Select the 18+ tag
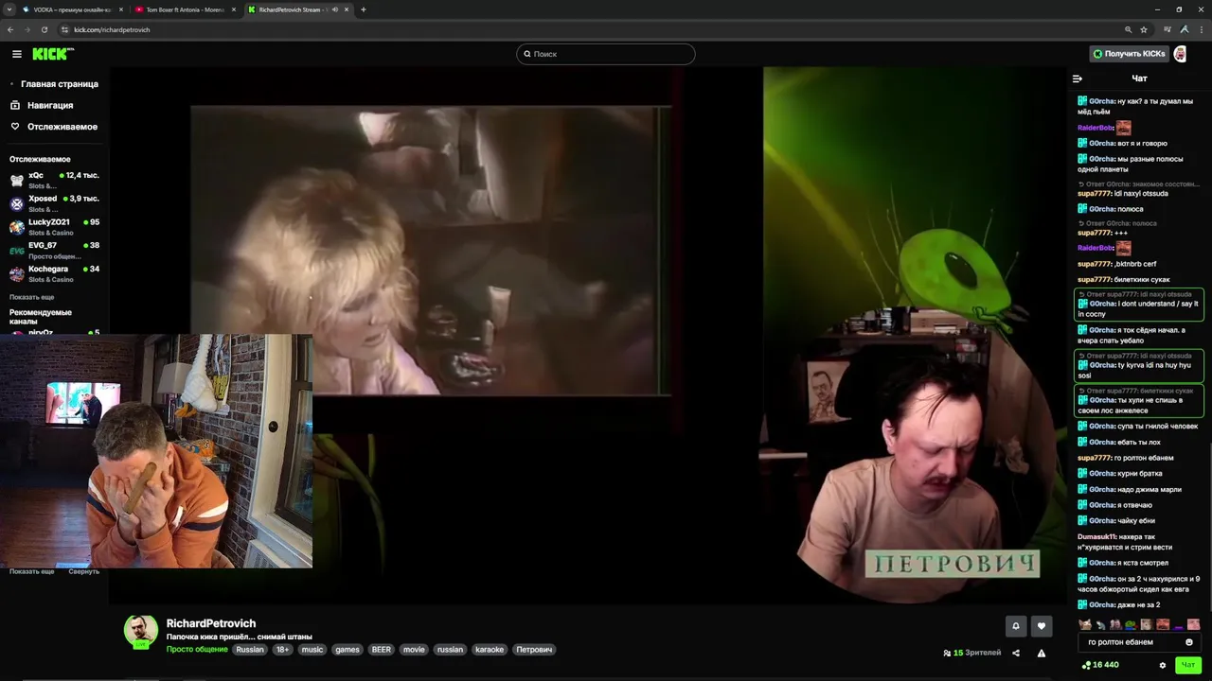This screenshot has width=1212, height=681. coord(282,650)
